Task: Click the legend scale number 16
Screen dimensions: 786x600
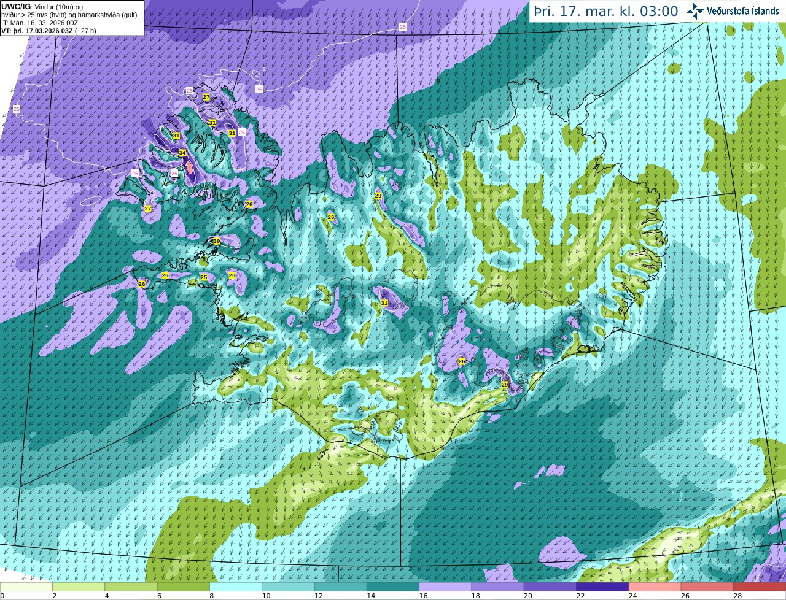Action: click(422, 596)
